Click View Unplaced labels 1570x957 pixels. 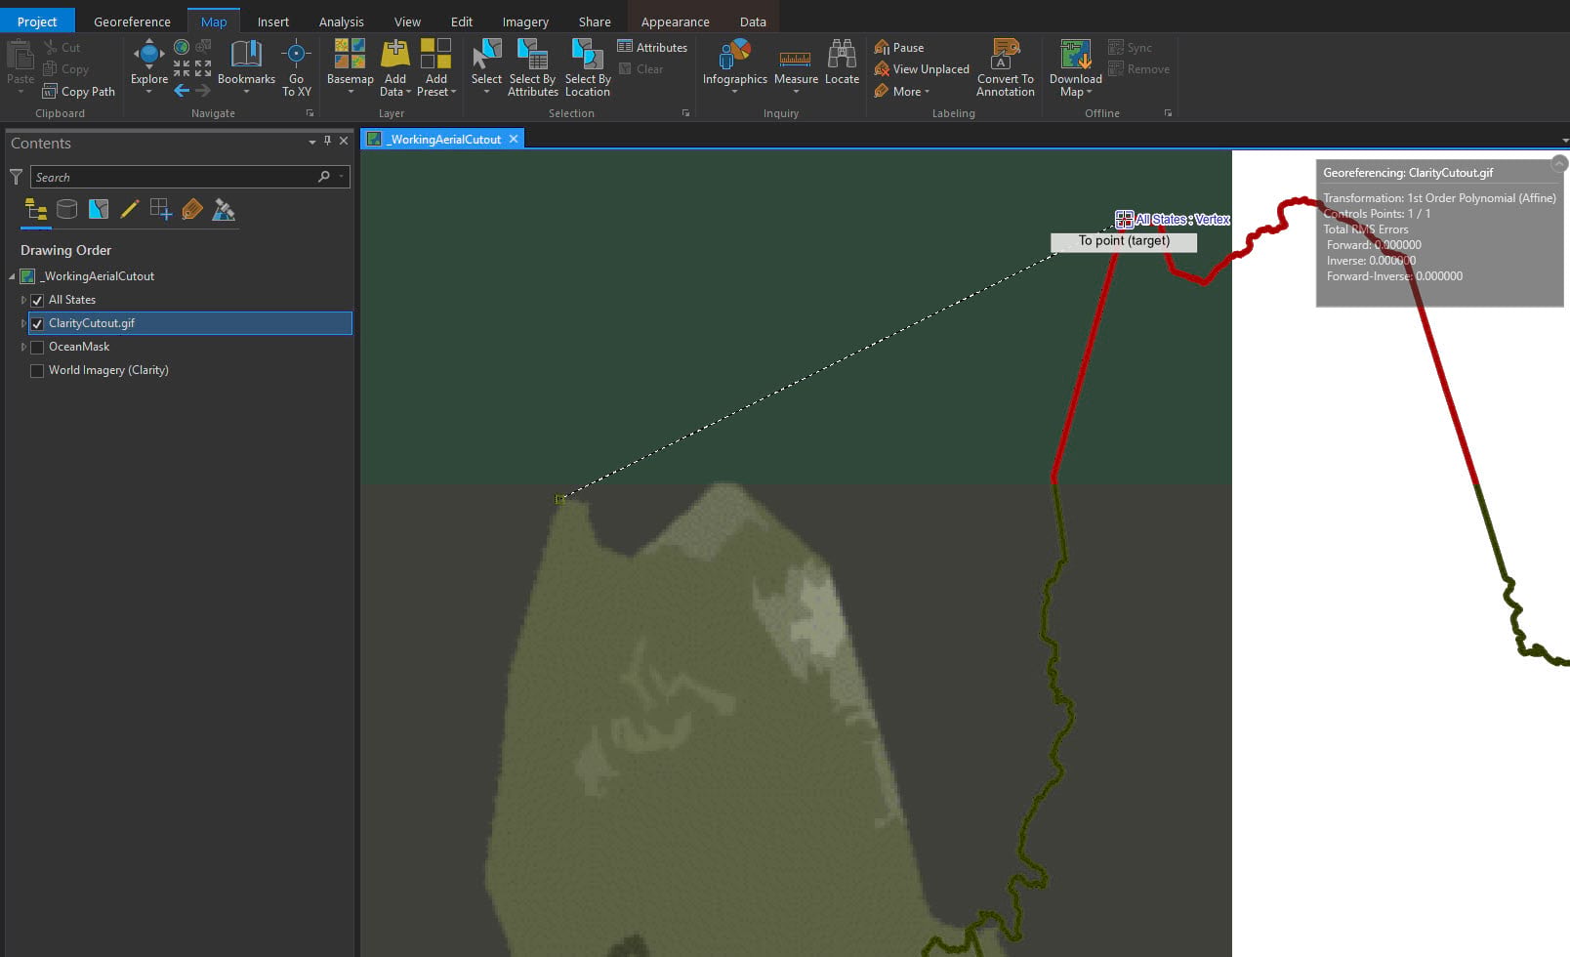(x=922, y=69)
